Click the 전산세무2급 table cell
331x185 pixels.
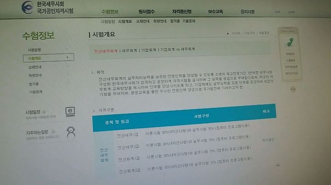pyautogui.click(x=128, y=147)
